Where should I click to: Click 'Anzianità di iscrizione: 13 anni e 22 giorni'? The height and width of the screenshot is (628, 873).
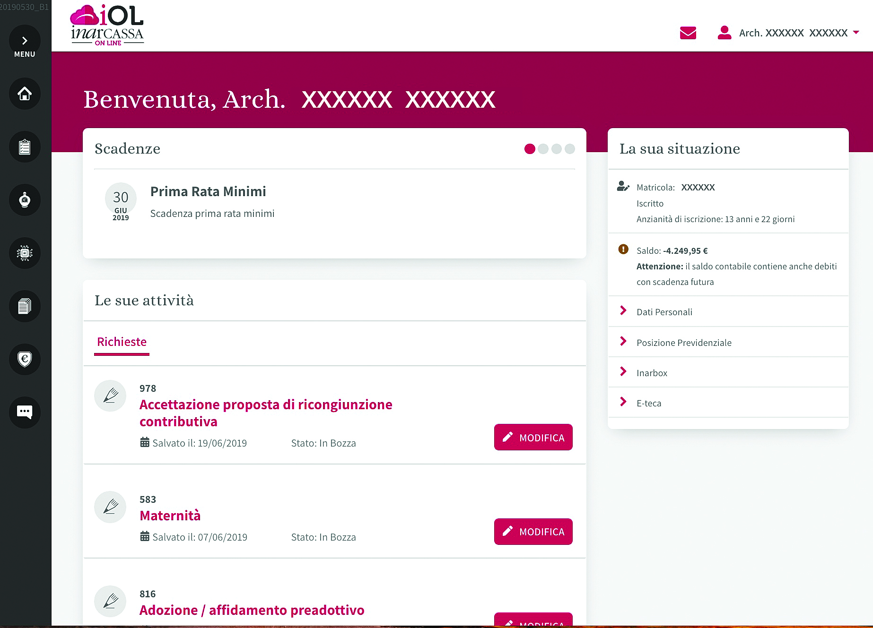(716, 219)
